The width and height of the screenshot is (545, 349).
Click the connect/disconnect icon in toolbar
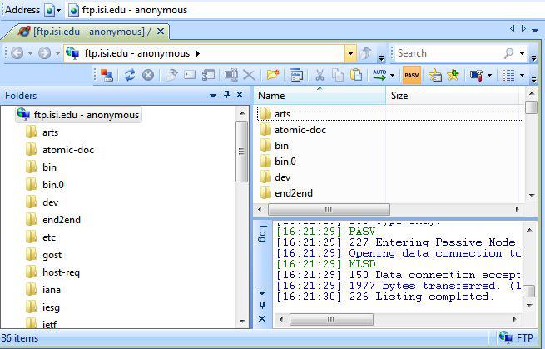[107, 75]
